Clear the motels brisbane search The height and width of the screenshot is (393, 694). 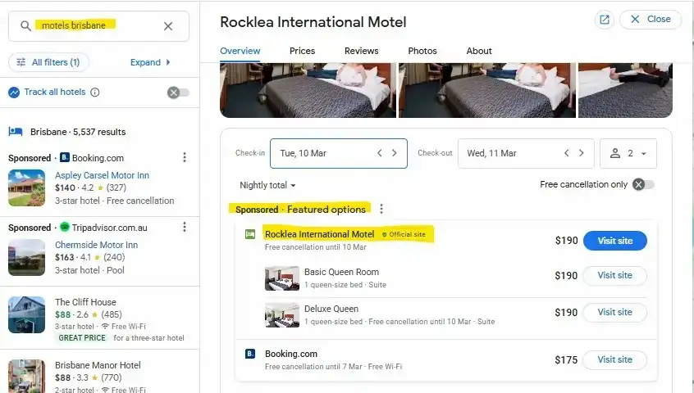(x=168, y=26)
